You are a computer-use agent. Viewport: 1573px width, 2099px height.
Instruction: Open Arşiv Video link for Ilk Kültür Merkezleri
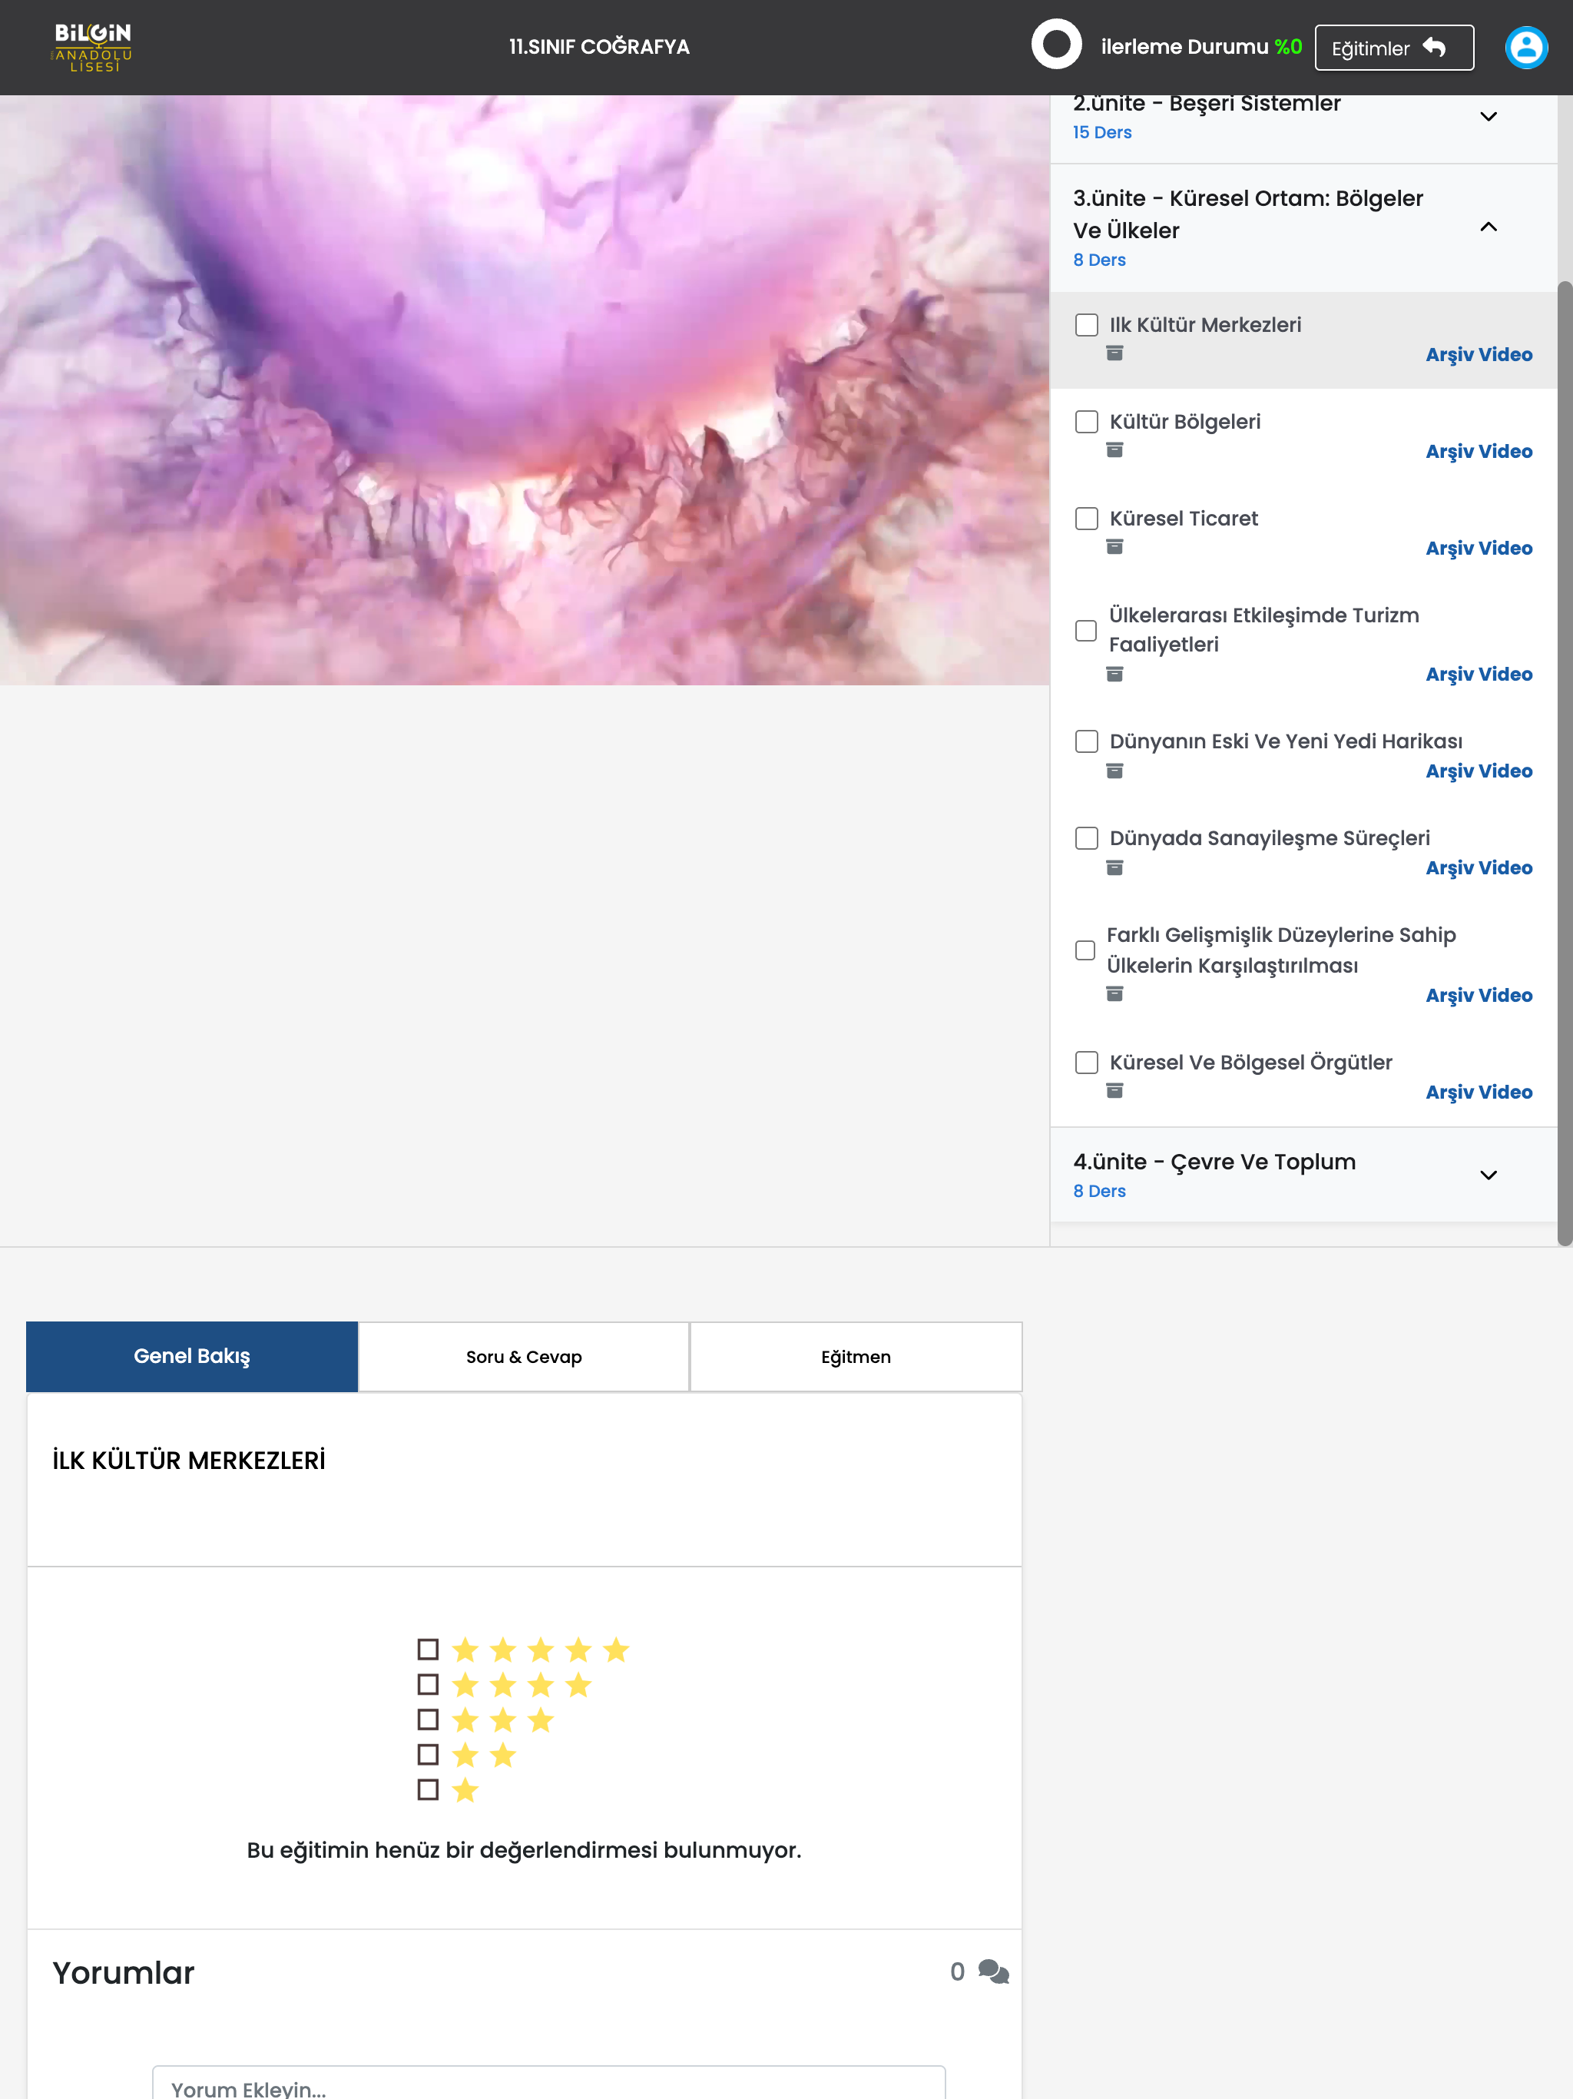click(x=1478, y=354)
